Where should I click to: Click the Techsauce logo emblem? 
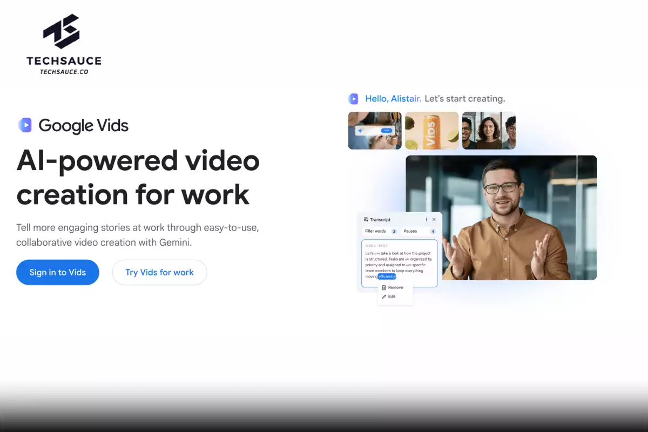[62, 31]
